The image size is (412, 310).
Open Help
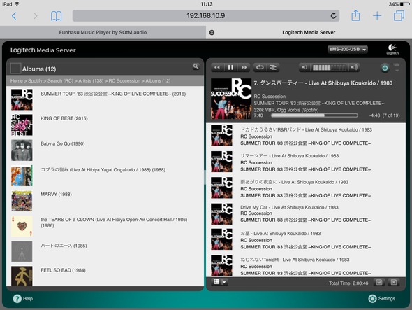[23, 298]
